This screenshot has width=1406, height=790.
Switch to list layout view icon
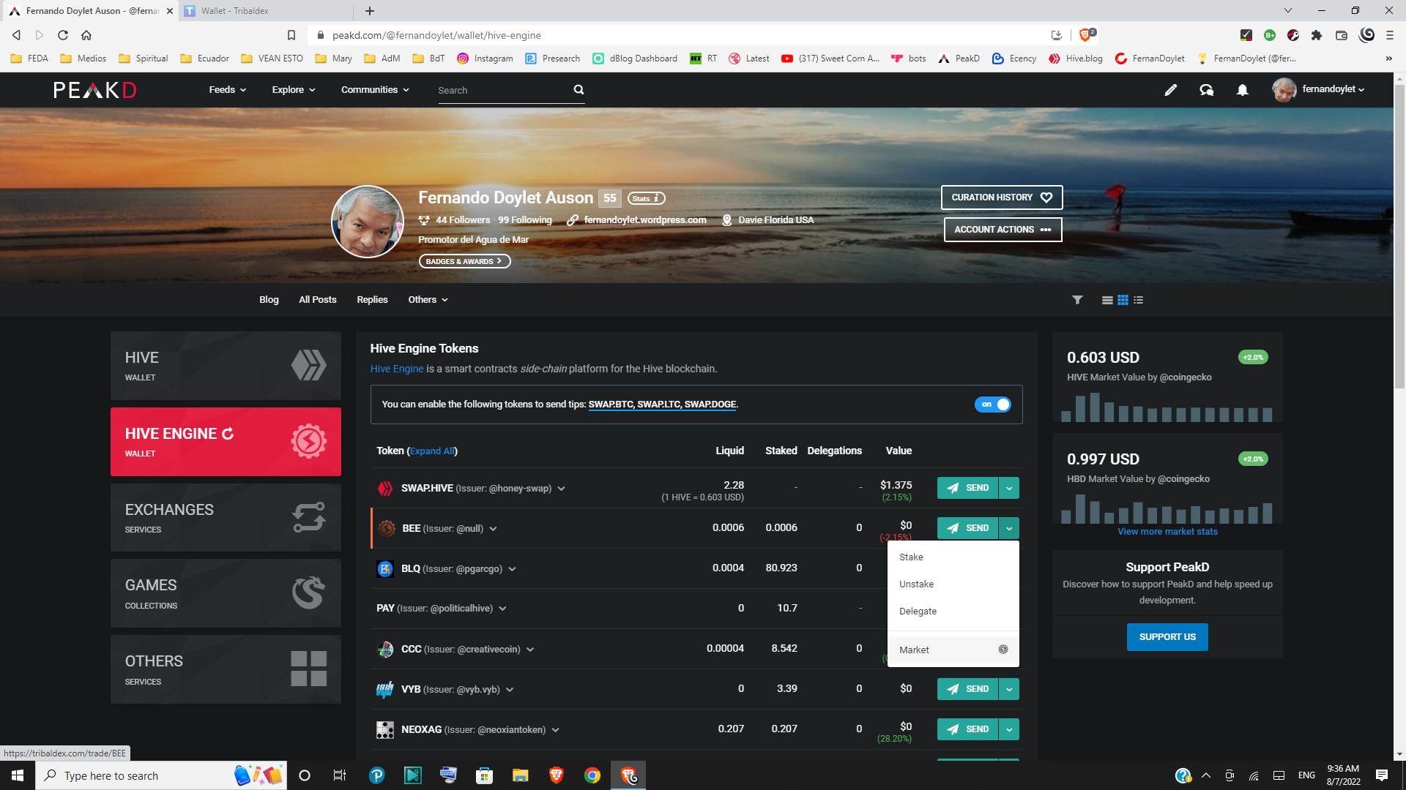coord(1107,300)
